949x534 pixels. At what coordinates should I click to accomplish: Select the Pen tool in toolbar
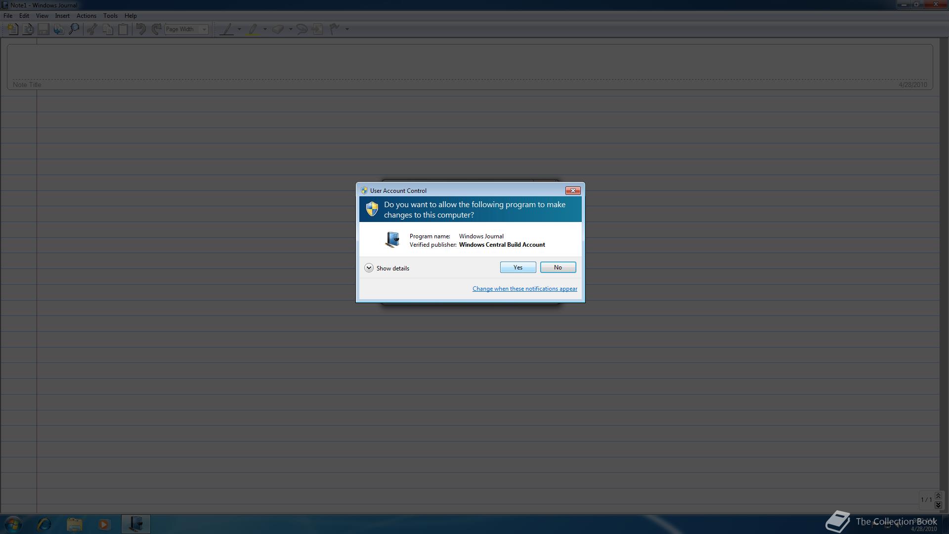click(227, 29)
